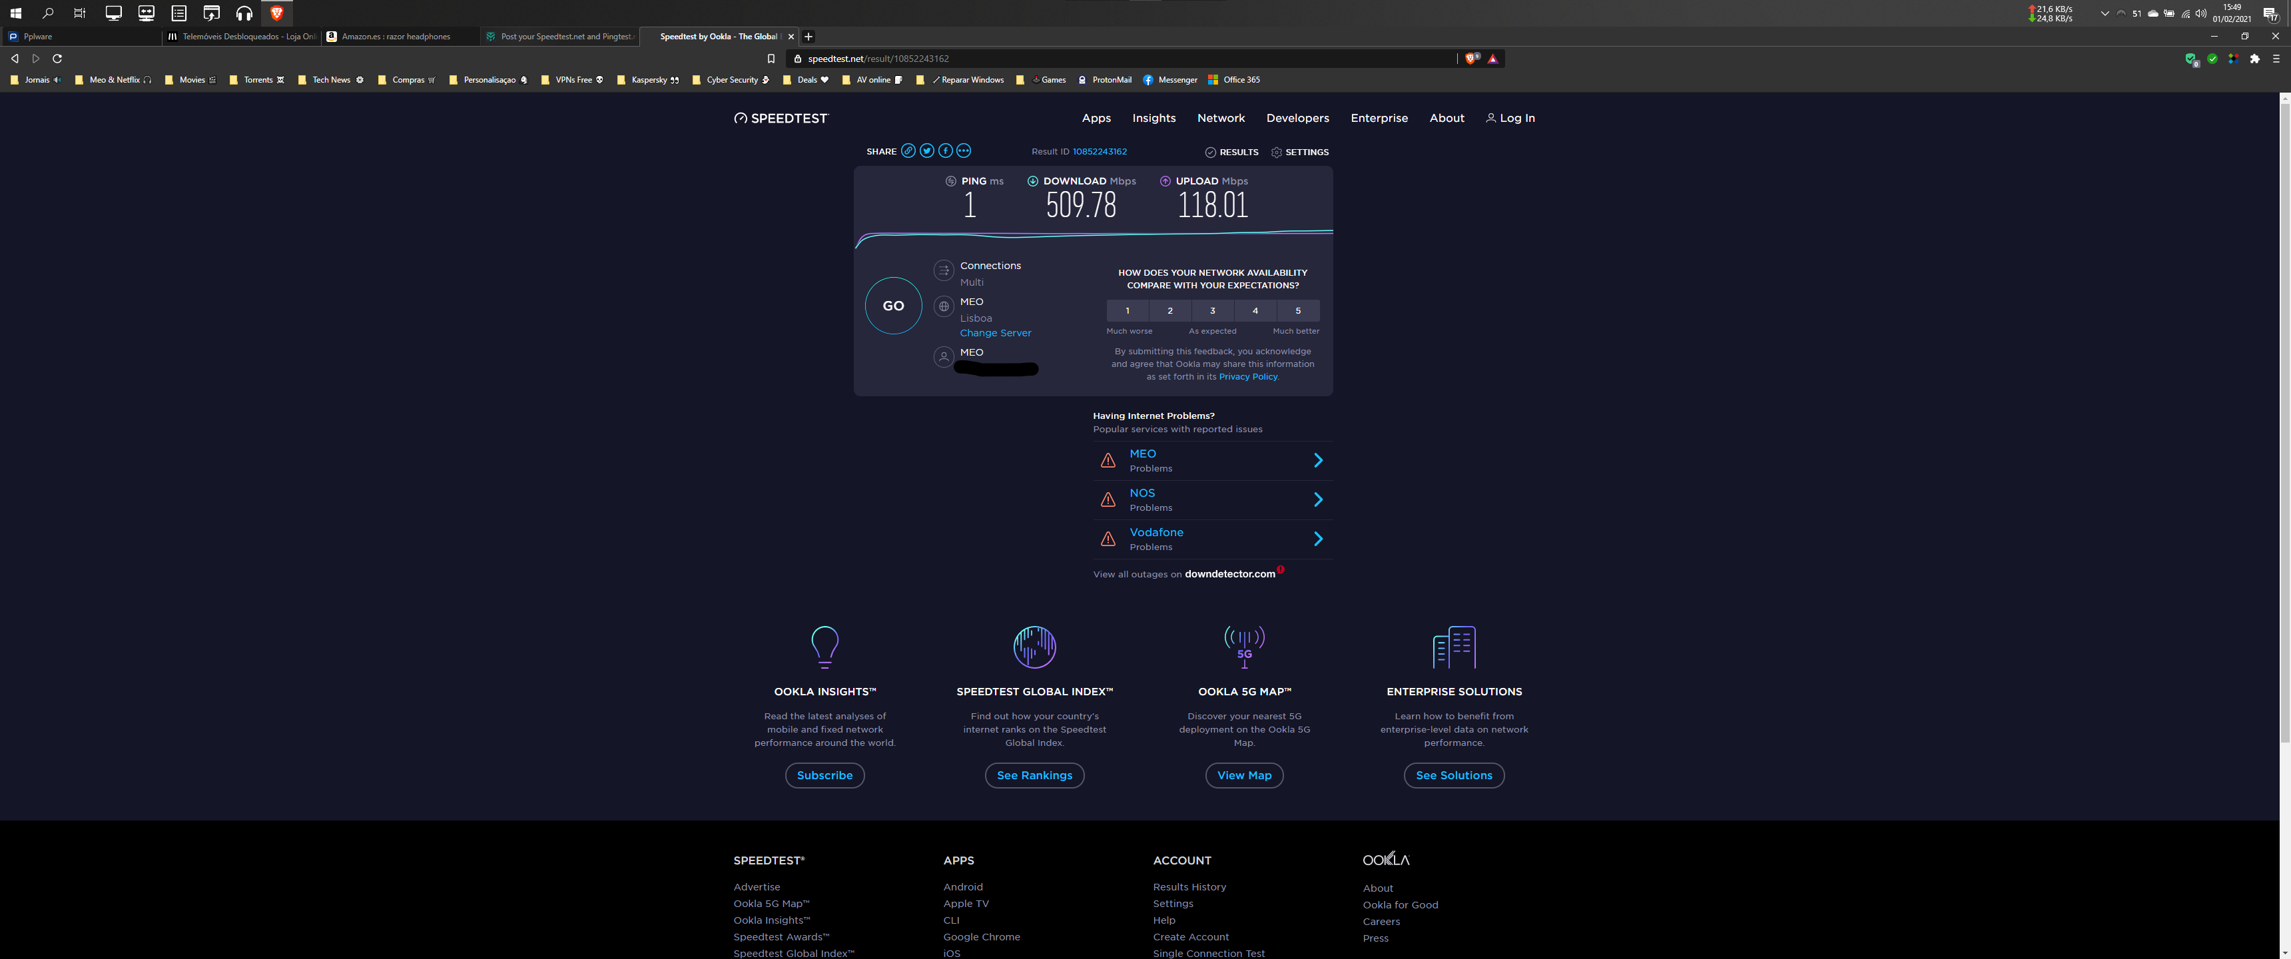Rate network availability as 1
Image resolution: width=2291 pixels, height=959 pixels.
tap(1127, 310)
